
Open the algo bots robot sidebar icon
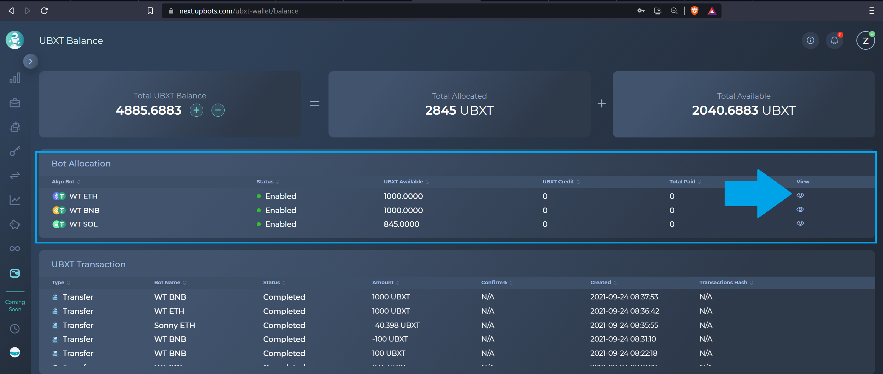click(x=15, y=127)
